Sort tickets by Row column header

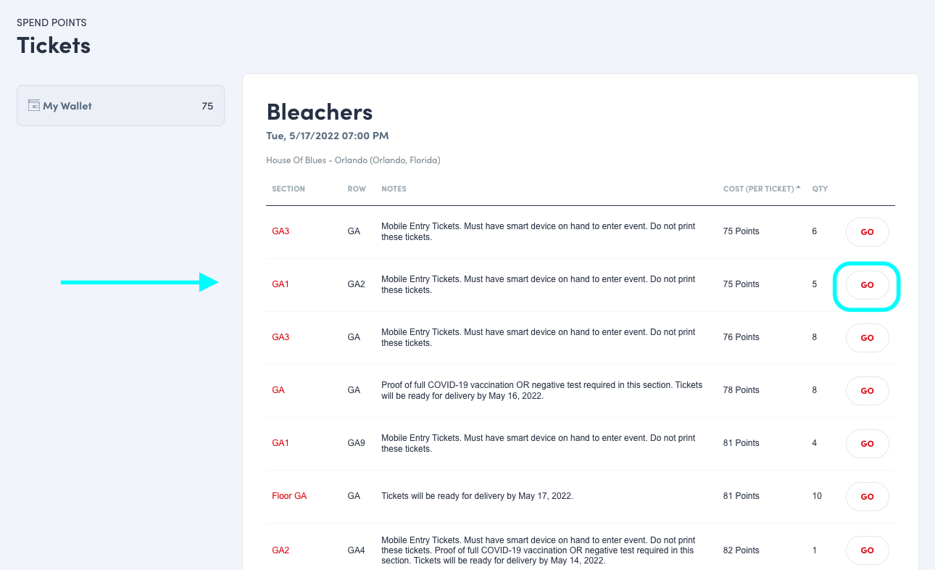(x=356, y=189)
